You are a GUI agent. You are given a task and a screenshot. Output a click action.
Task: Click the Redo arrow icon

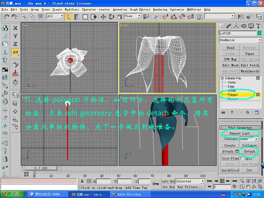15,17
